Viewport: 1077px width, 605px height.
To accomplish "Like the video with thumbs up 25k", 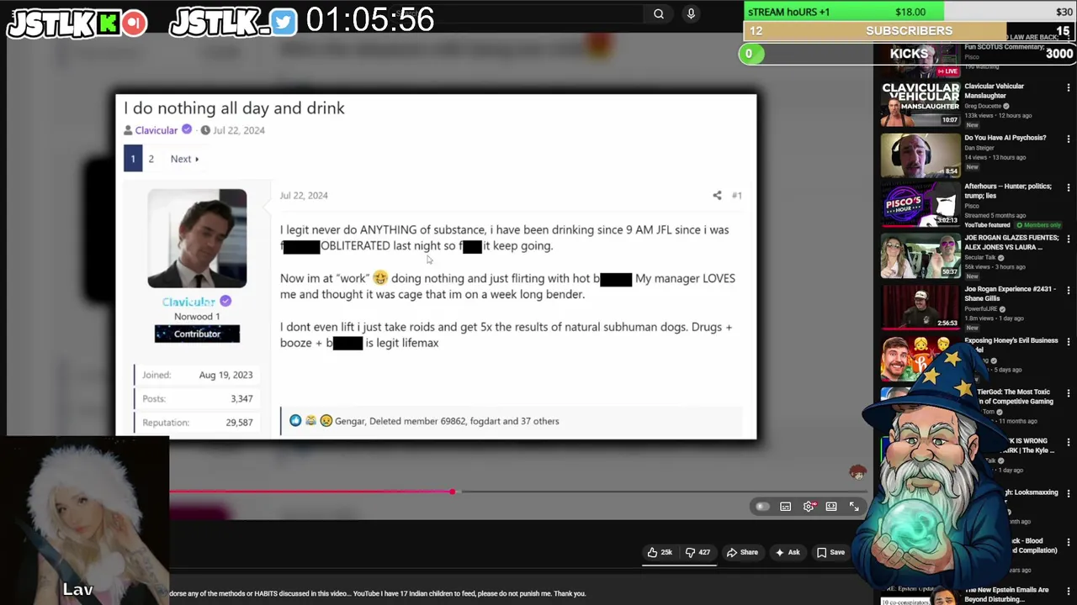I will [x=660, y=552].
